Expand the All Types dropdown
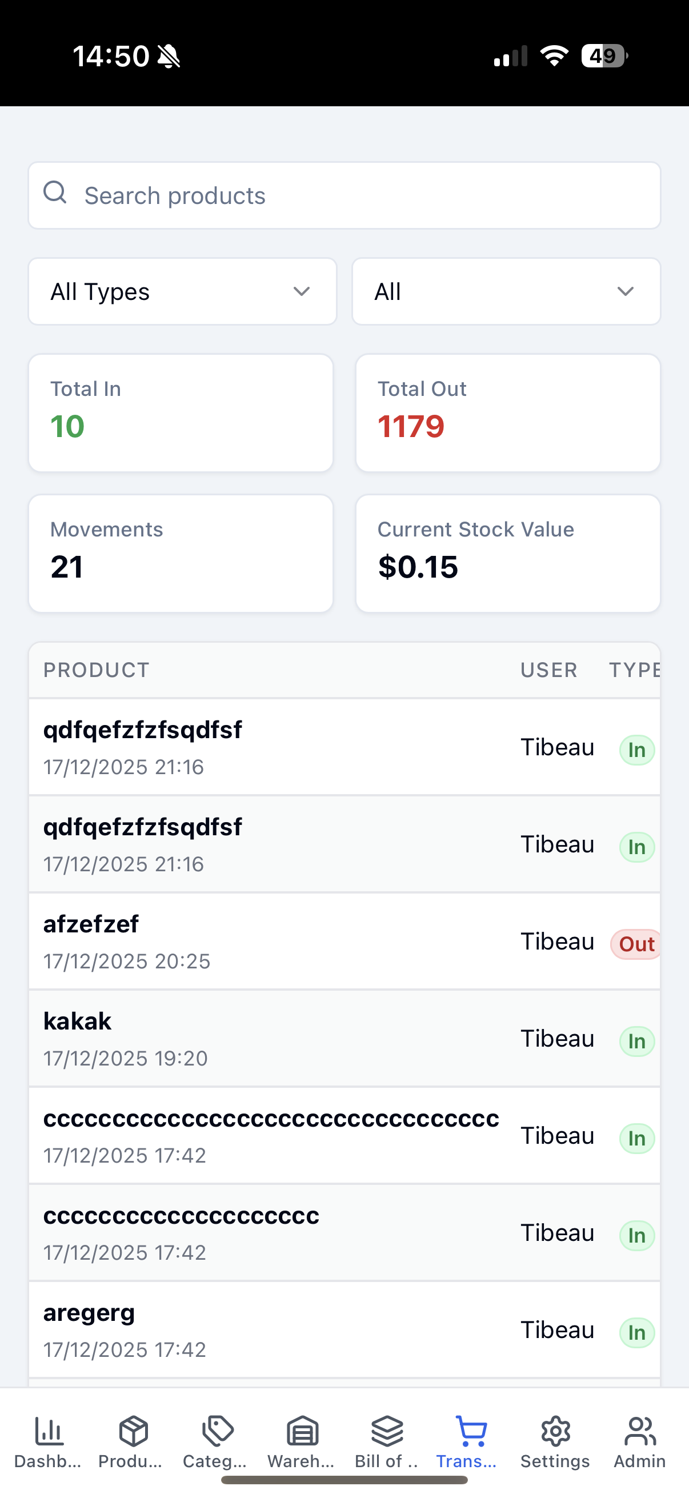689x1498 pixels. (x=182, y=291)
